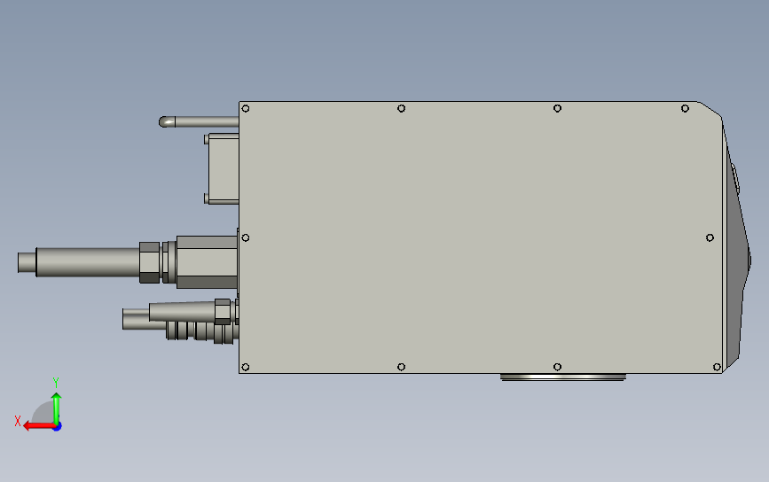Click the green Y axis arrow of triad
This screenshot has width=769, height=482.
57,408
